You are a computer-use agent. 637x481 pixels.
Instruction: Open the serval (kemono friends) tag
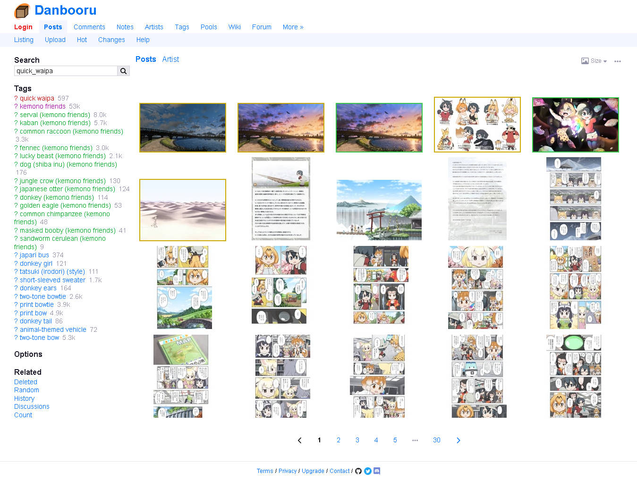coord(55,115)
